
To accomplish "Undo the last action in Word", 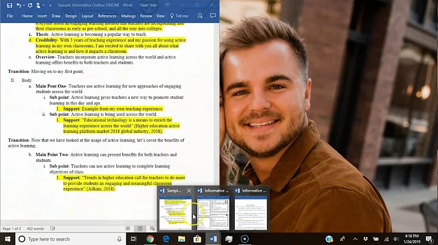I will click(x=18, y=5).
